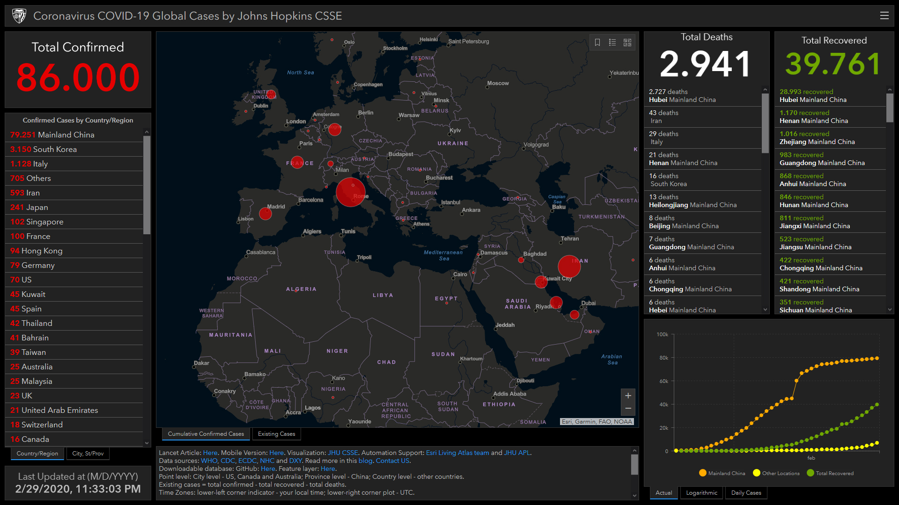The width and height of the screenshot is (899, 505).
Task: Click the red circle near Cologne, Germany
Action: (334, 130)
